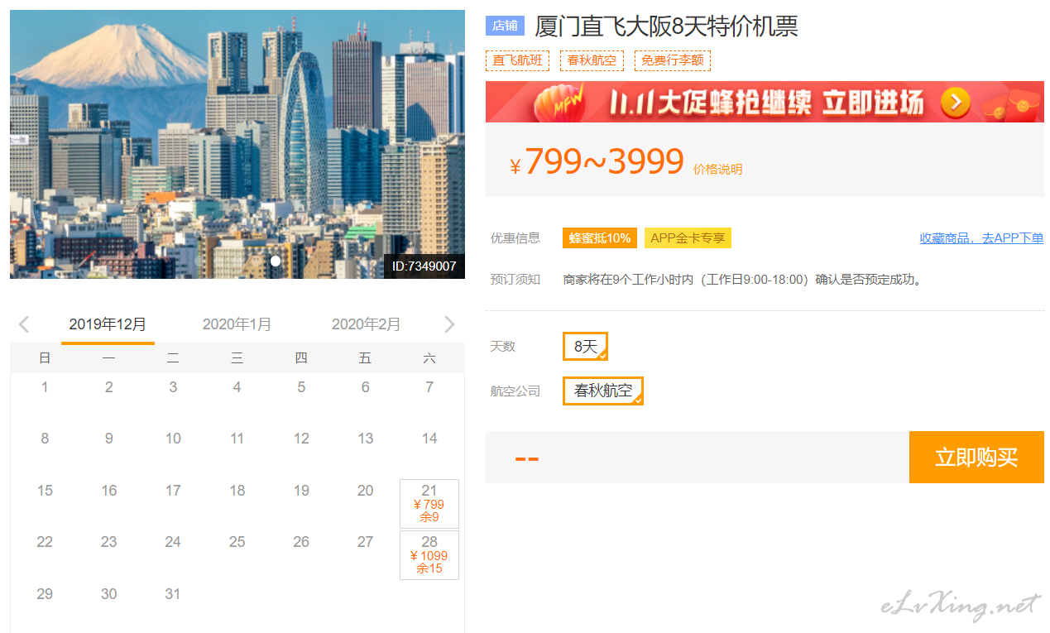Switch to the 2020年2月 tab
This screenshot has height=633, width=1050.
pyautogui.click(x=366, y=324)
